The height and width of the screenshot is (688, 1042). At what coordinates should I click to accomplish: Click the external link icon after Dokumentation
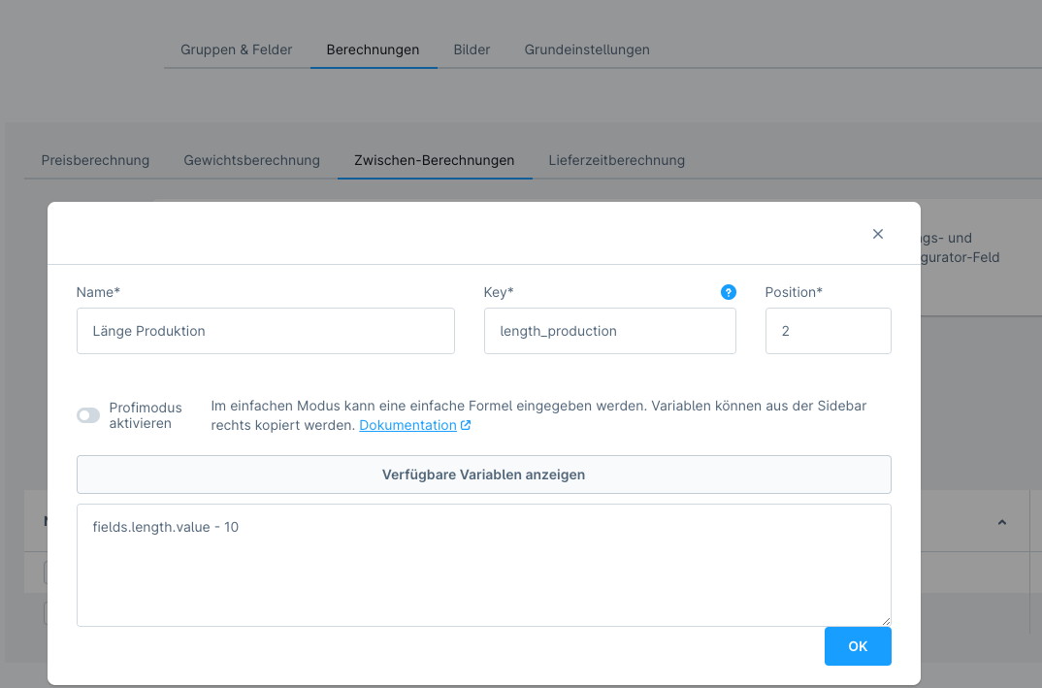tap(466, 426)
